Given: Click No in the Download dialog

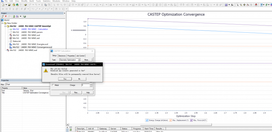Looking at the screenshot, I should point(79,79).
